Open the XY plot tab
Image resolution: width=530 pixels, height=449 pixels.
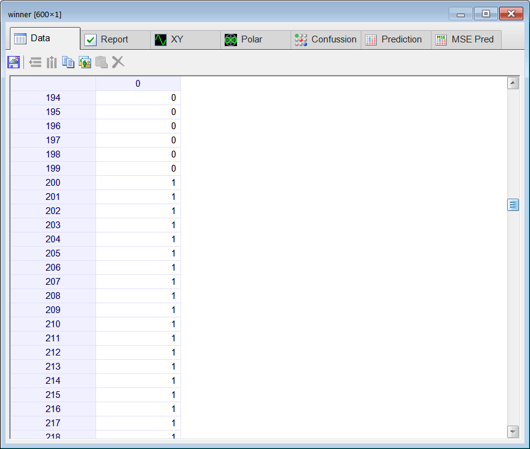point(185,39)
